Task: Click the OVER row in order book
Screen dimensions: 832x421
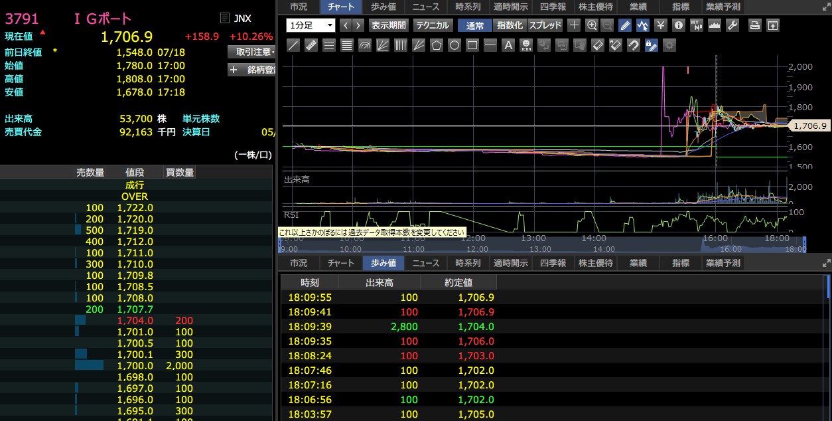Action: click(x=136, y=197)
